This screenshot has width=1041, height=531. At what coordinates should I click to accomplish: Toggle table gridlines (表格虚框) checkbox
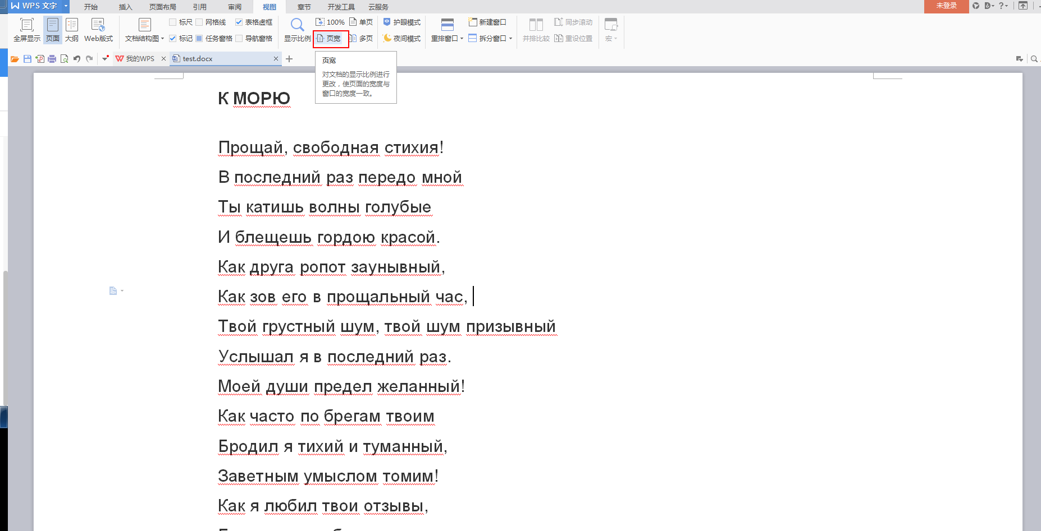tap(239, 22)
